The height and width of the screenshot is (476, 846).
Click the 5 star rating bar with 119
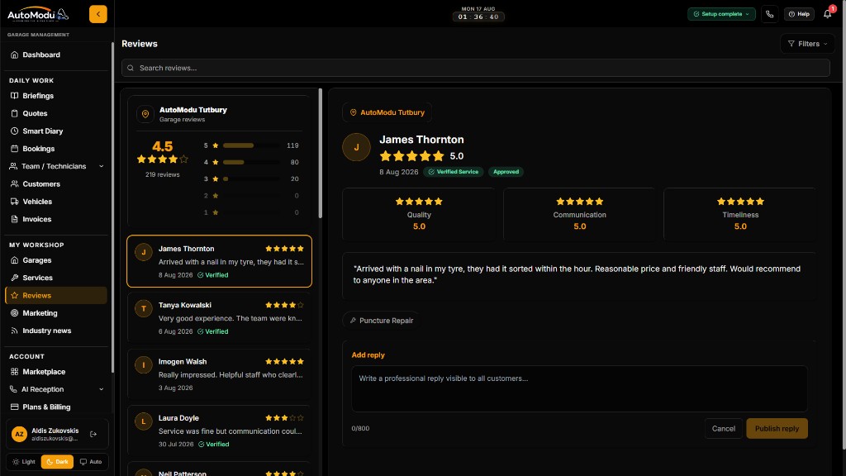[251, 145]
